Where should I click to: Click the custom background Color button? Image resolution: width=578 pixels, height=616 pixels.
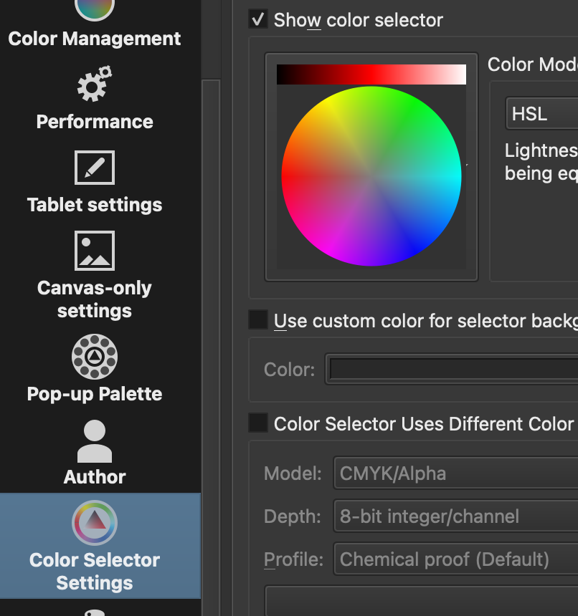pyautogui.click(x=452, y=370)
